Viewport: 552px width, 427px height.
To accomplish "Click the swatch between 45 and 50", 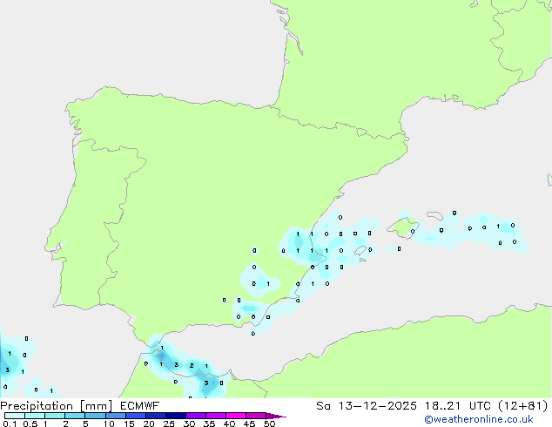I will pyautogui.click(x=256, y=416).
